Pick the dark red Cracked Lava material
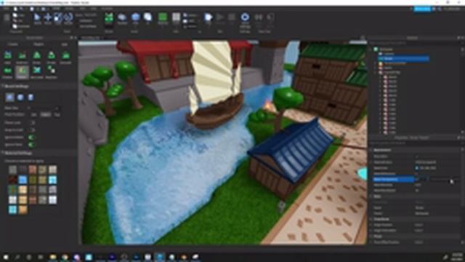The image size is (465, 262). click(x=12, y=180)
